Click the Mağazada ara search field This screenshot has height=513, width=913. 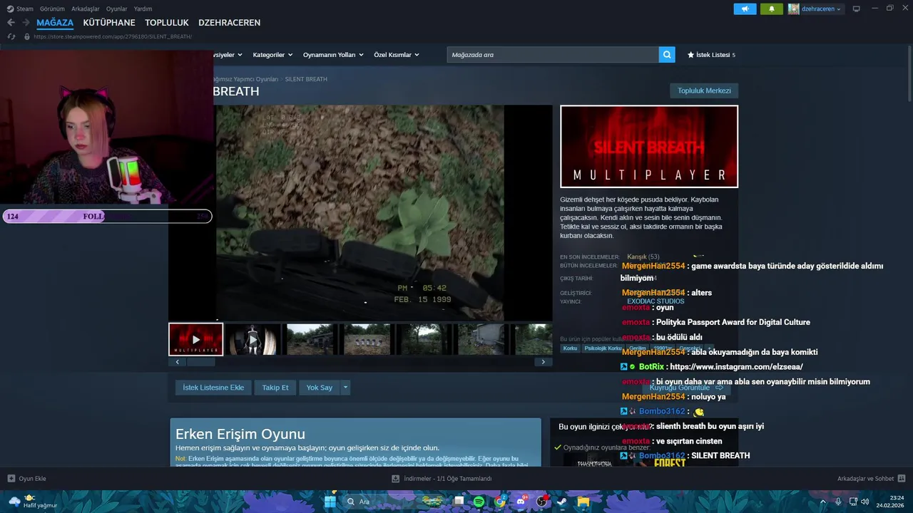click(x=553, y=55)
